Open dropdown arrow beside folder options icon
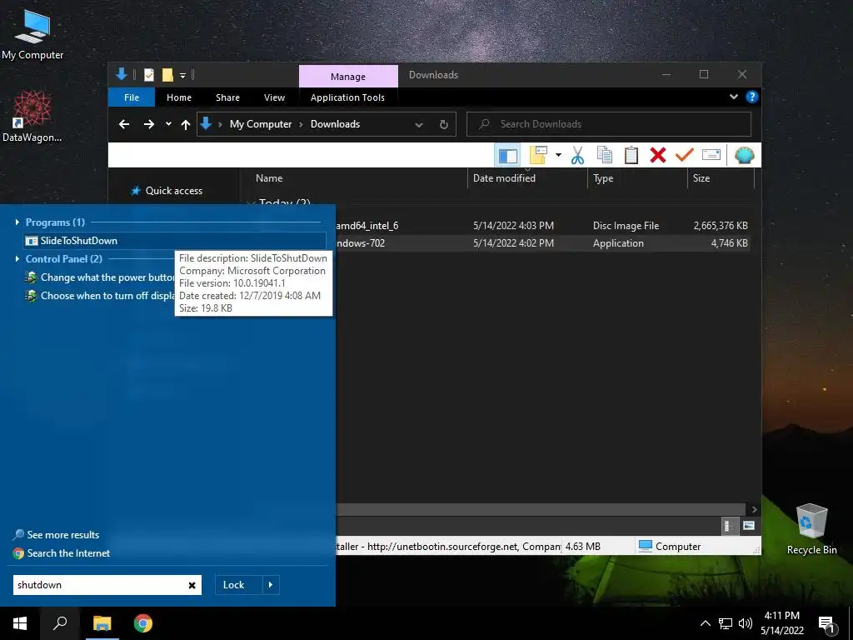 pyautogui.click(x=558, y=155)
